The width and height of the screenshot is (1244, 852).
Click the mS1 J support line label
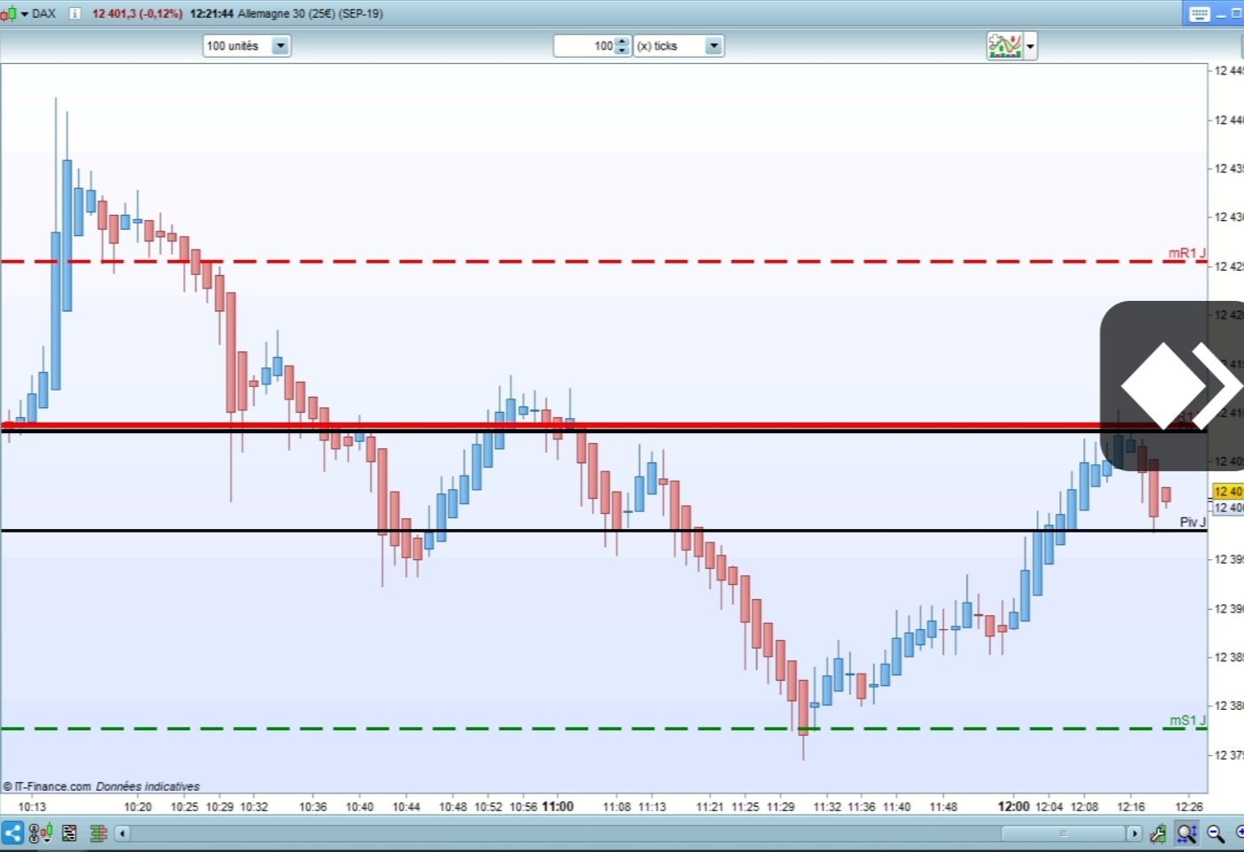[1187, 720]
